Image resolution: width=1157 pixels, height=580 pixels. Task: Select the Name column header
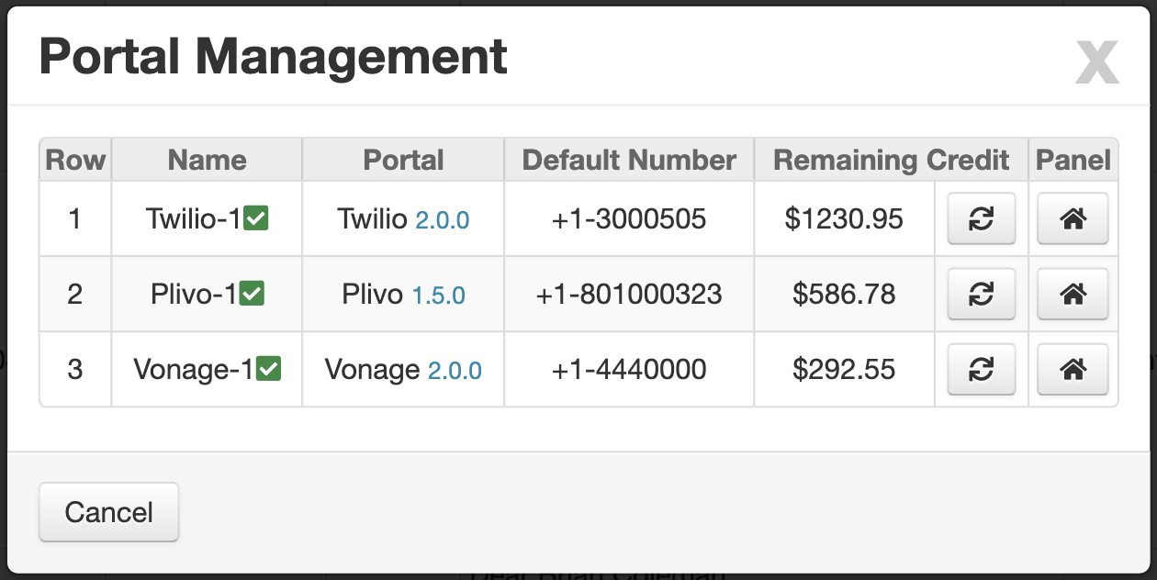208,160
